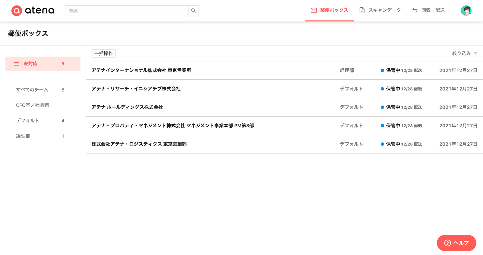Image resolution: width=483 pixels, height=255 pixels.
Task: Select すべてのチーム team filter
Action: 32,90
